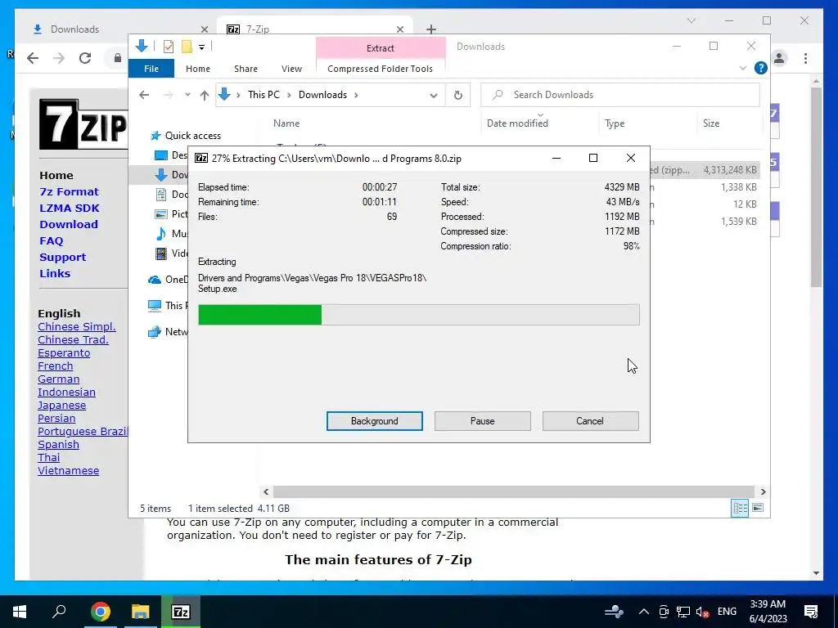The image size is (838, 628).
Task: Open Customize Quick Access Toolbar dropdown
Action: point(201,47)
